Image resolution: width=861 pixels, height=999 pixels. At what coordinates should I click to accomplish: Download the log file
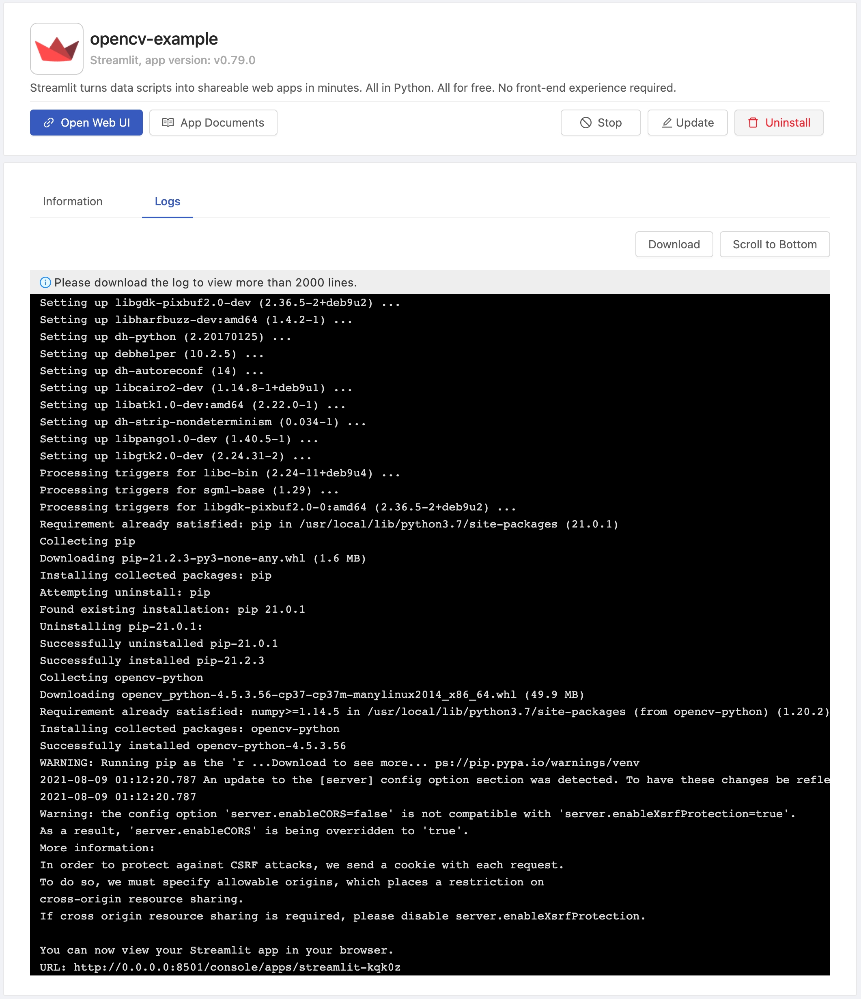pos(674,244)
